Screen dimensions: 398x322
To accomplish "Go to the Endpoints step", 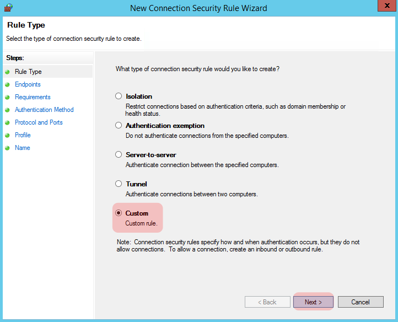I will point(28,84).
